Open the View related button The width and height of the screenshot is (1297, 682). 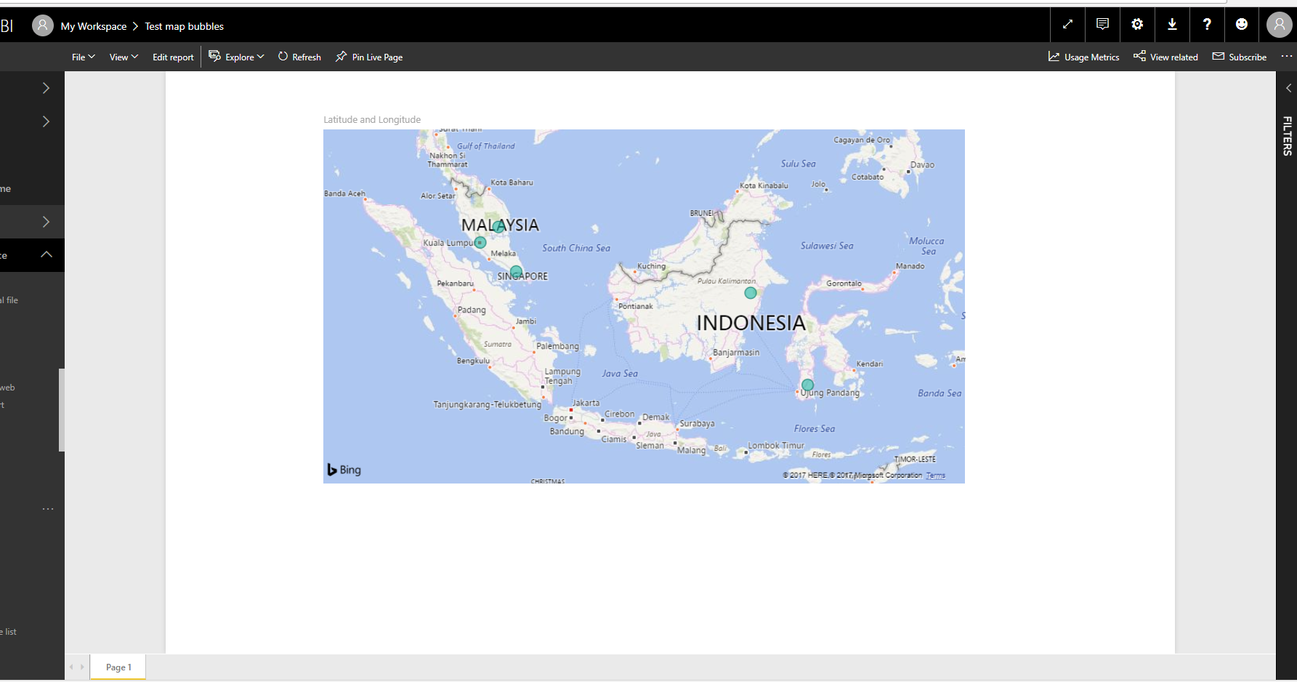click(1165, 57)
